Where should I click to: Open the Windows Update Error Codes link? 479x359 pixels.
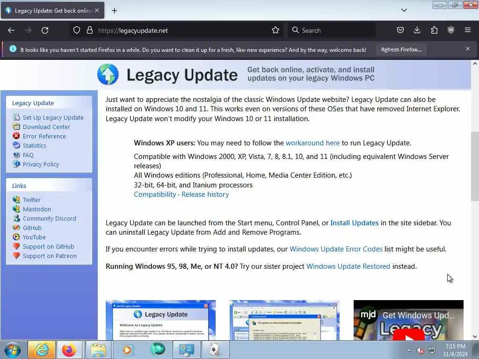[336, 249]
